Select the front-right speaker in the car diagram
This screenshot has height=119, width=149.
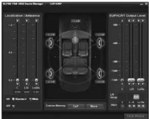tap(101, 43)
